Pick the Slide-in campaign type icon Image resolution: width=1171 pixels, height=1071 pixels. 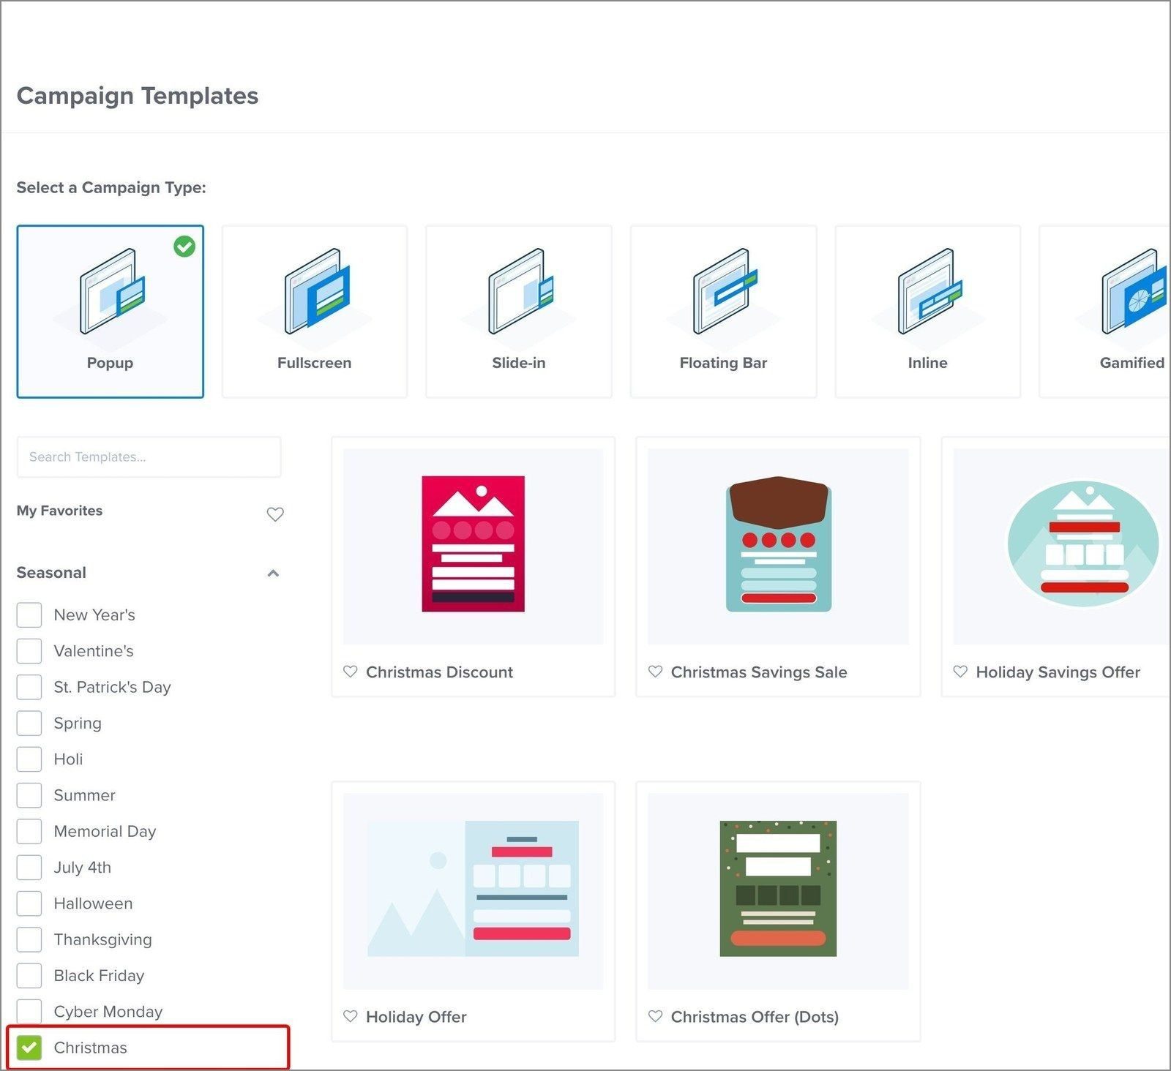click(x=521, y=291)
